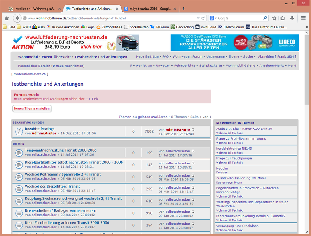
Task: Switch to rallye termine 2014 Google tab
Action: click(150, 9)
